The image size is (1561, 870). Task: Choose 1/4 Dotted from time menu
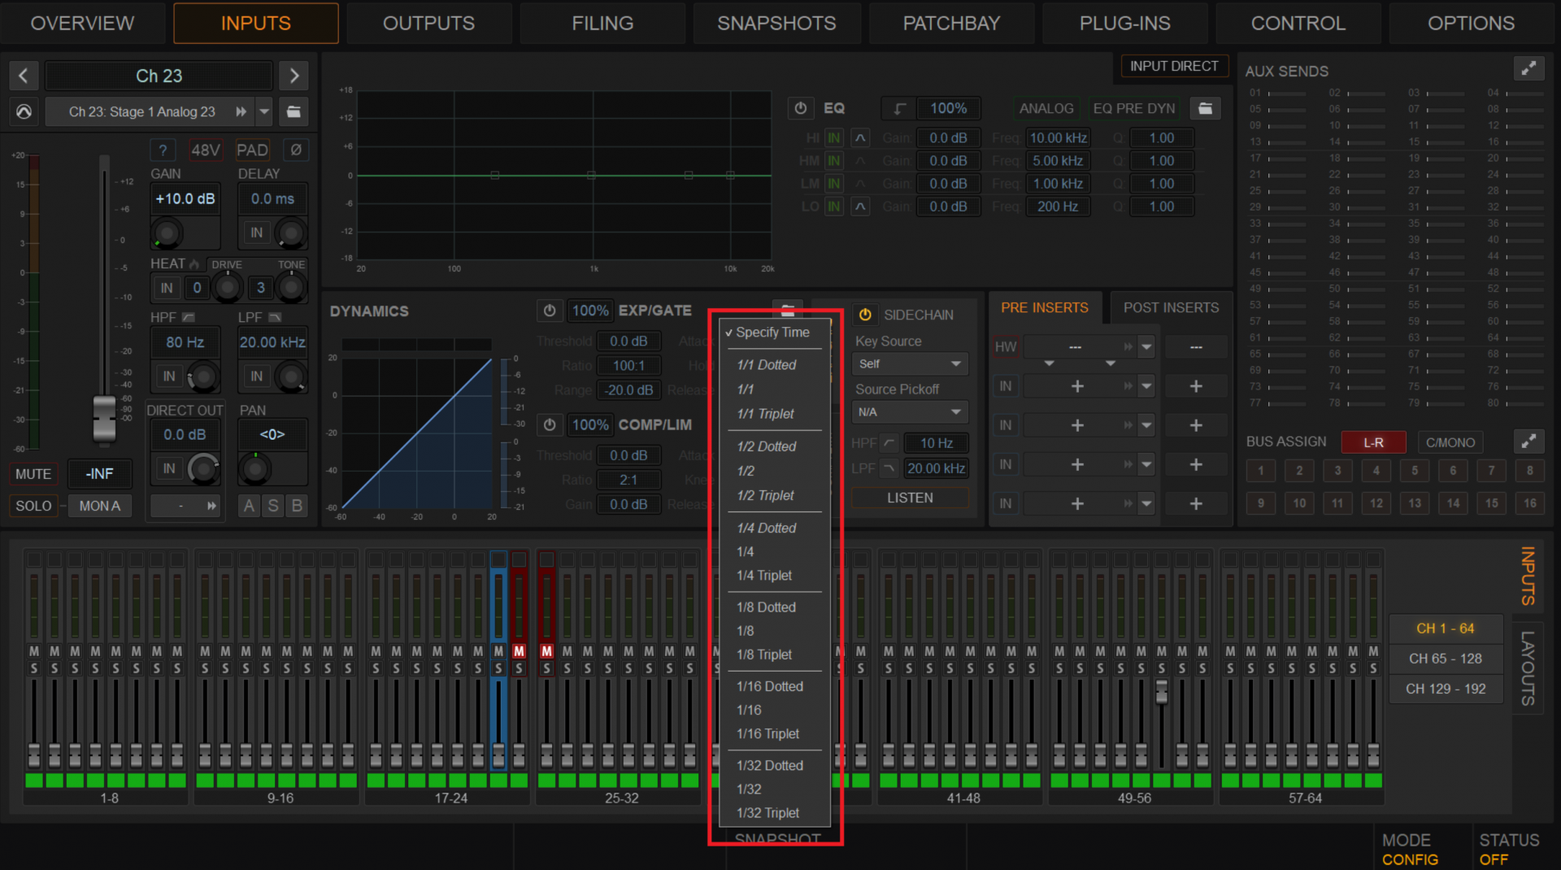767,528
